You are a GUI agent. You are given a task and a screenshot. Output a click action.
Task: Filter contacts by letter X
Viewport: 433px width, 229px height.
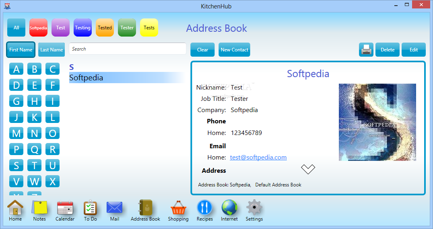point(52,181)
